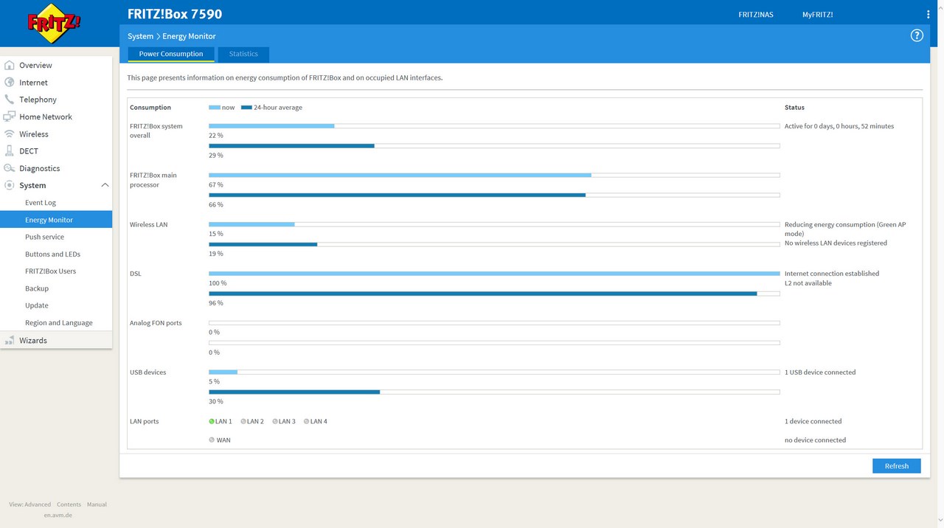The width and height of the screenshot is (944, 528).
Task: Click the WAN status indicator
Action: [x=212, y=440]
